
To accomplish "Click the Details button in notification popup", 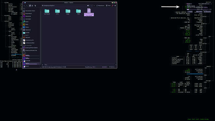I will 190,12.
